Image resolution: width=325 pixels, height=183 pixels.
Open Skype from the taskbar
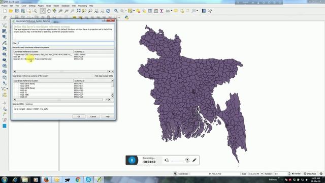[x=88, y=179]
